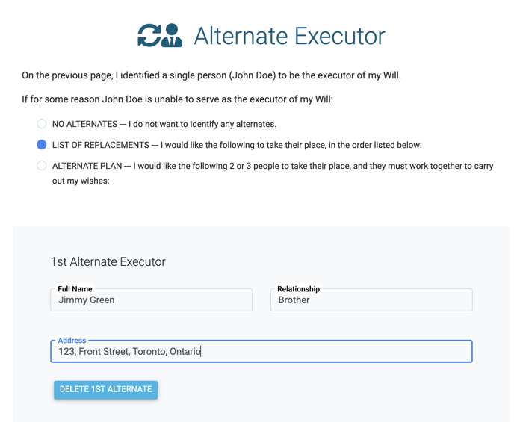Choose the ALTERNATE PLAN radio button

point(41,165)
